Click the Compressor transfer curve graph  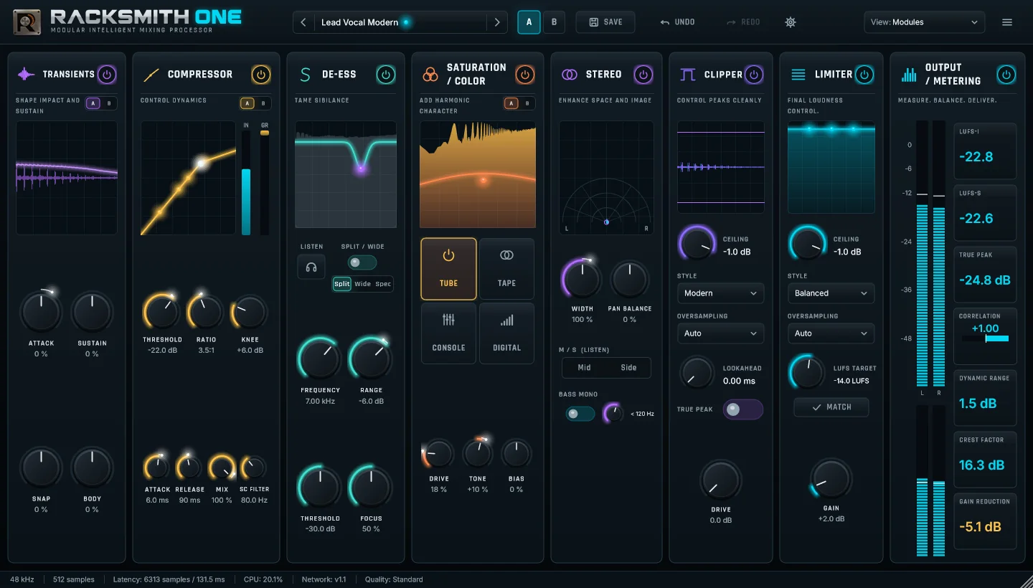[189, 178]
